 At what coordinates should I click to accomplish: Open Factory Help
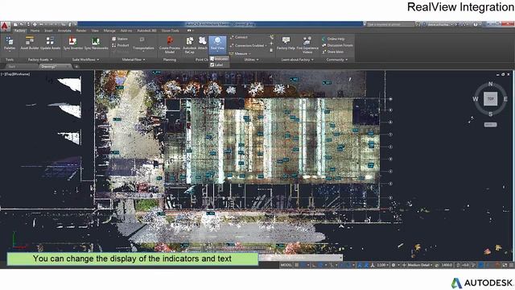286,43
